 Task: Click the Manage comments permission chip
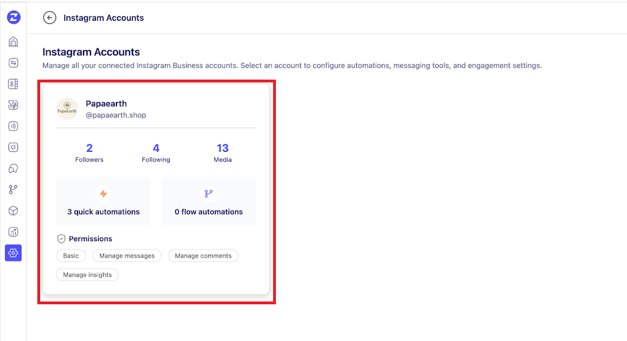pos(203,256)
